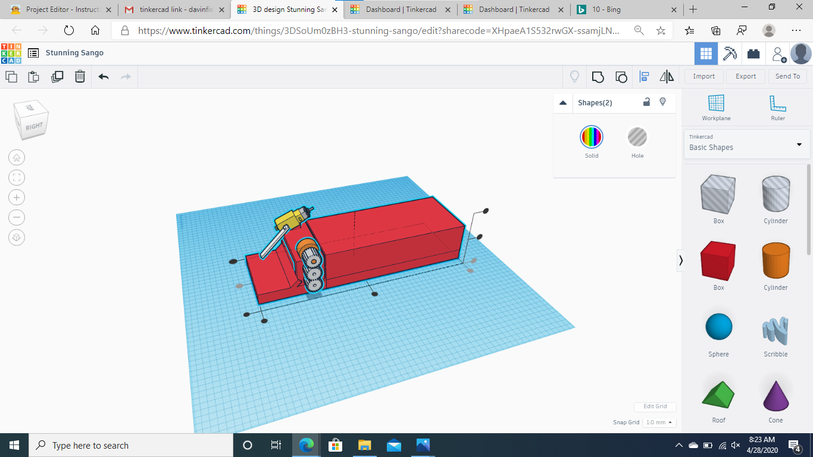Collapse the Shapes(2) inspector panel
Screen dimensions: 813x457
563,103
